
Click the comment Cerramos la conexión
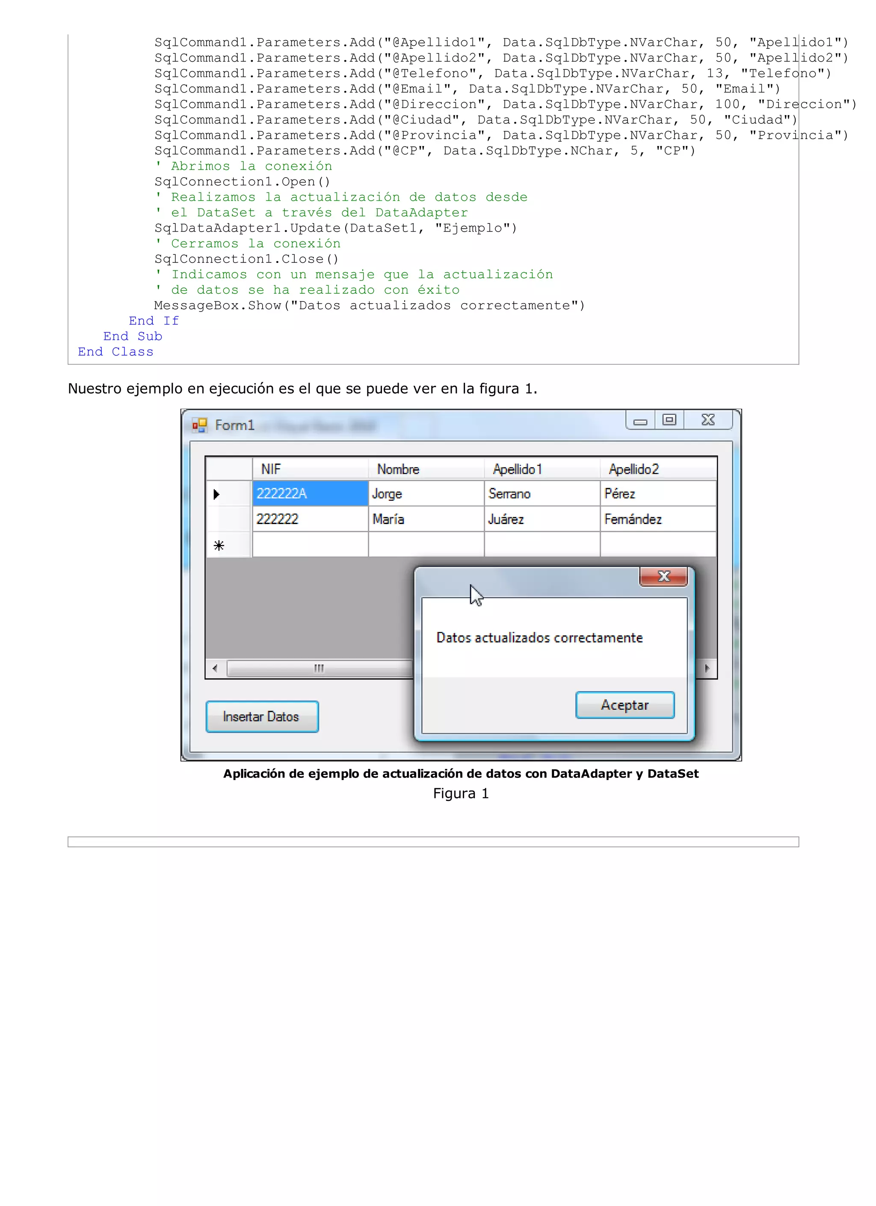[248, 244]
